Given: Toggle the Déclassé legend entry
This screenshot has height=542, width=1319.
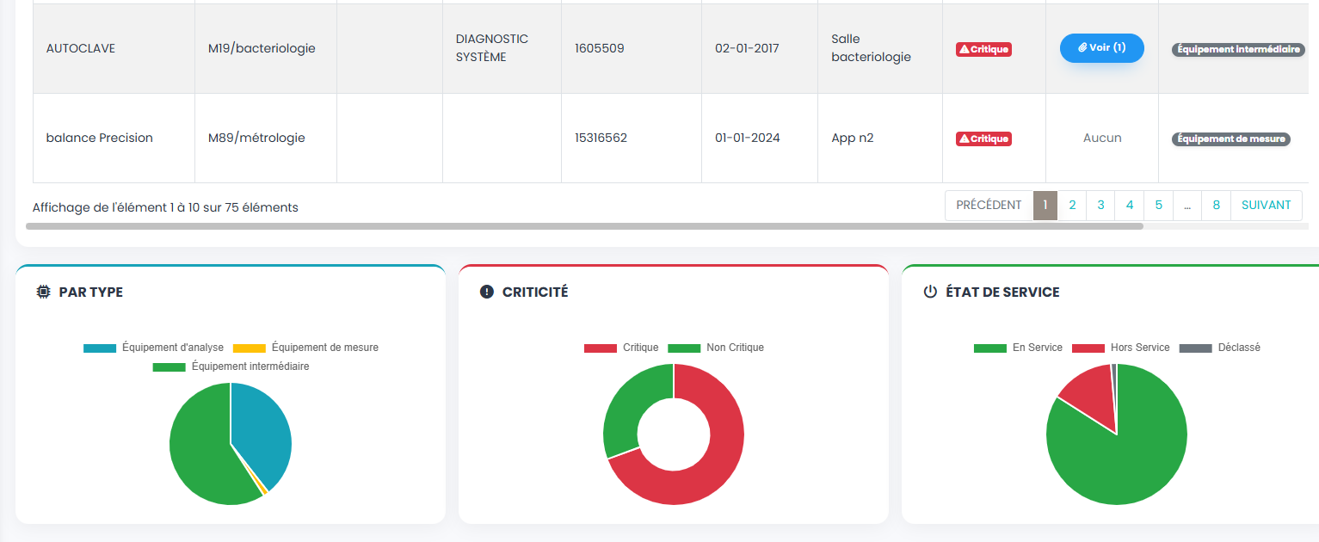Looking at the screenshot, I should tap(1222, 348).
